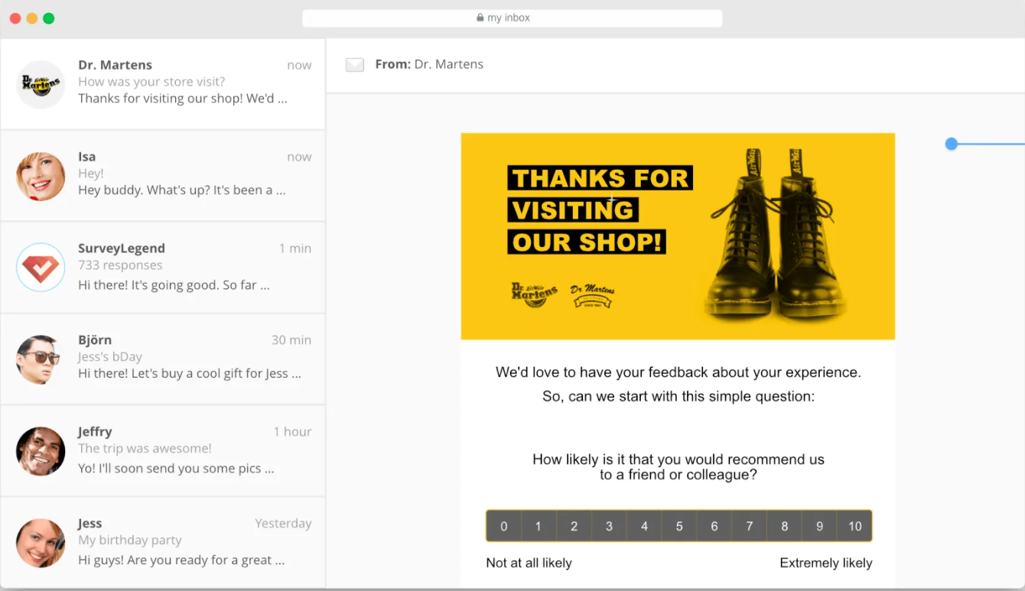Viewport: 1025px width, 591px height.
Task: Click "How was your store visit?" subject line
Action: click(x=151, y=82)
